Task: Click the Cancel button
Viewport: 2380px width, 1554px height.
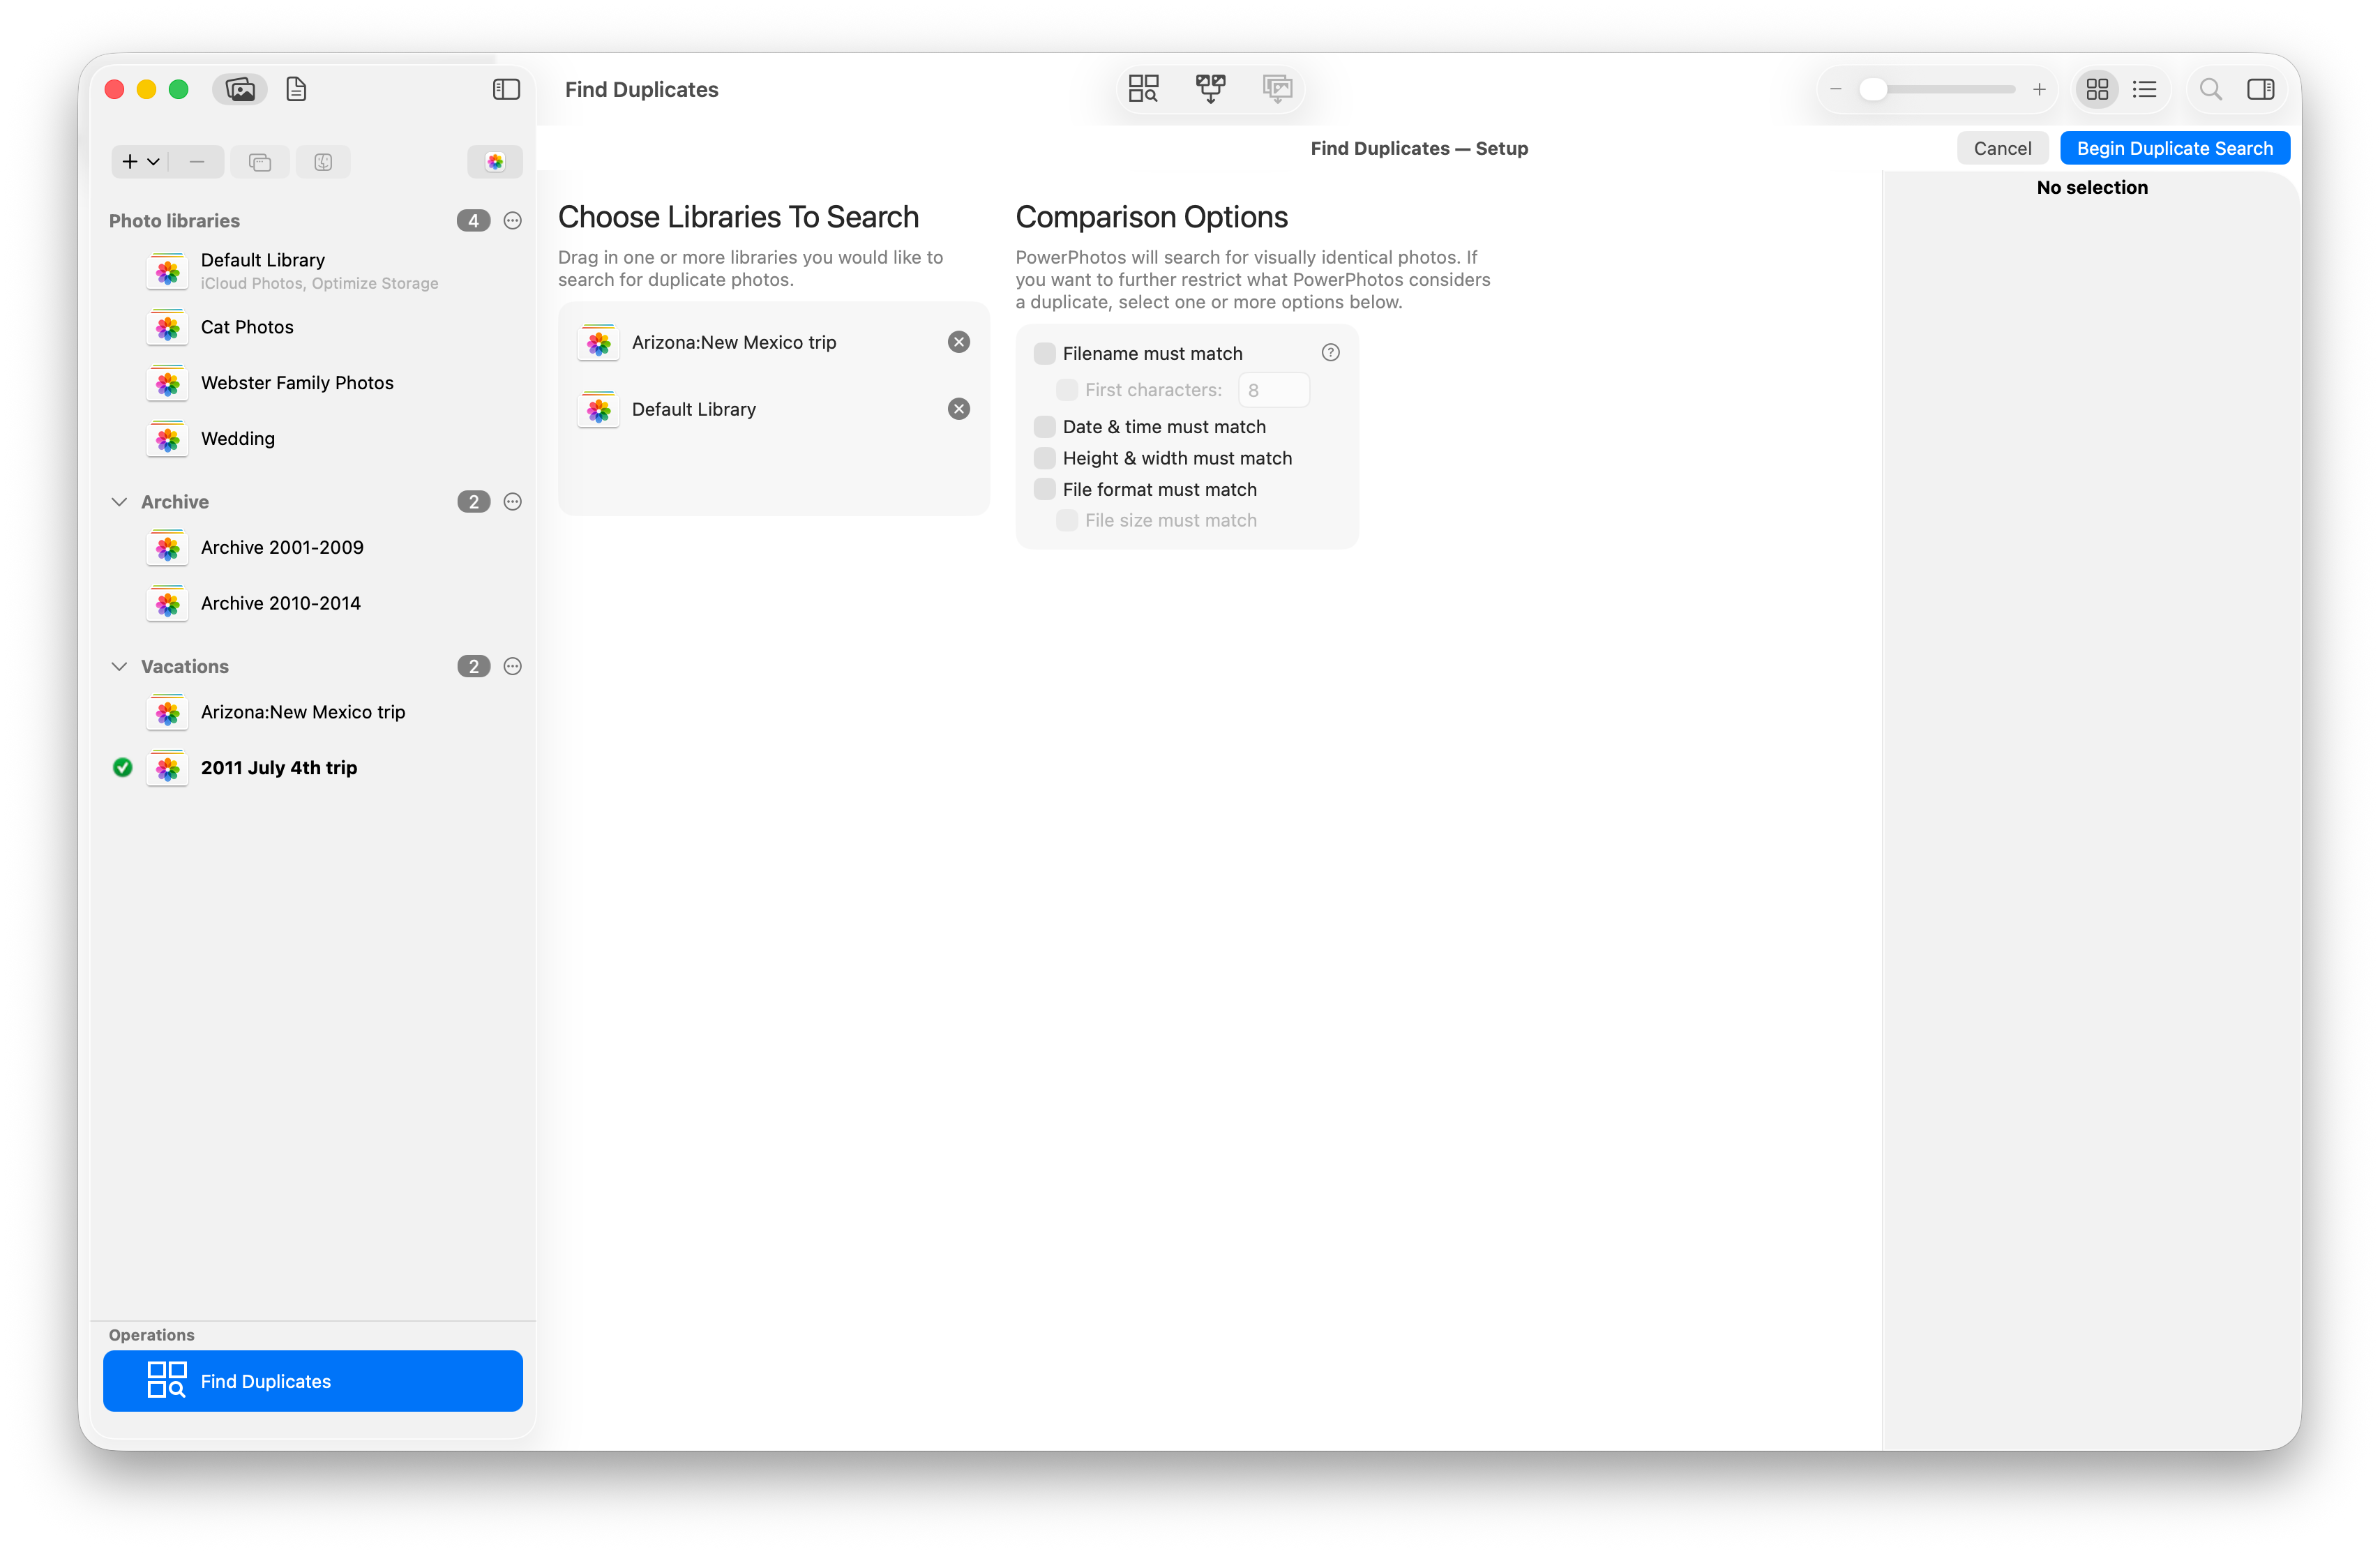Action: [x=2002, y=148]
